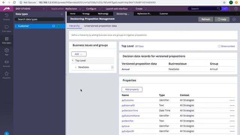Viewport: 240px width, 135px height.
Task: Click the browser forward arrow
Action: 9,3
